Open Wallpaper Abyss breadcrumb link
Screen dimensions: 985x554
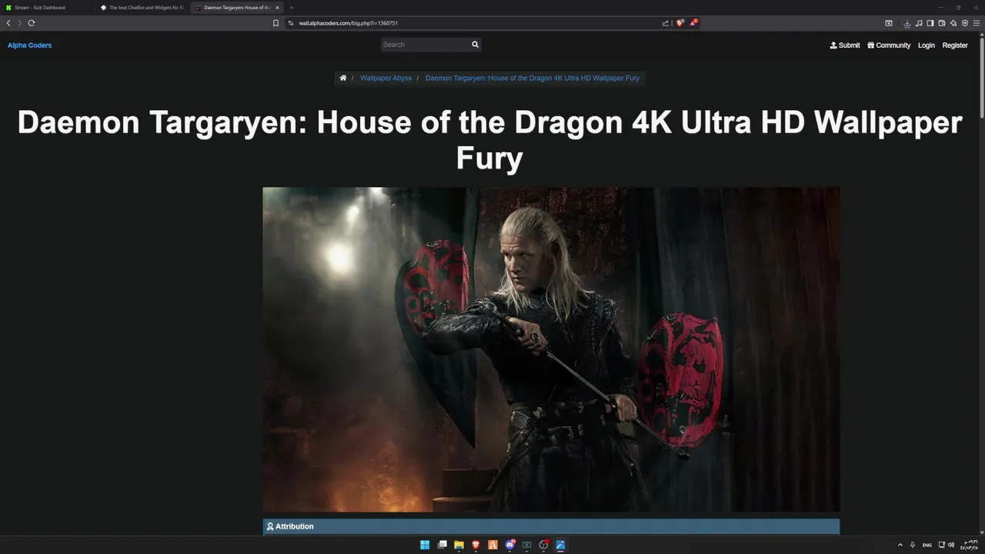point(386,78)
